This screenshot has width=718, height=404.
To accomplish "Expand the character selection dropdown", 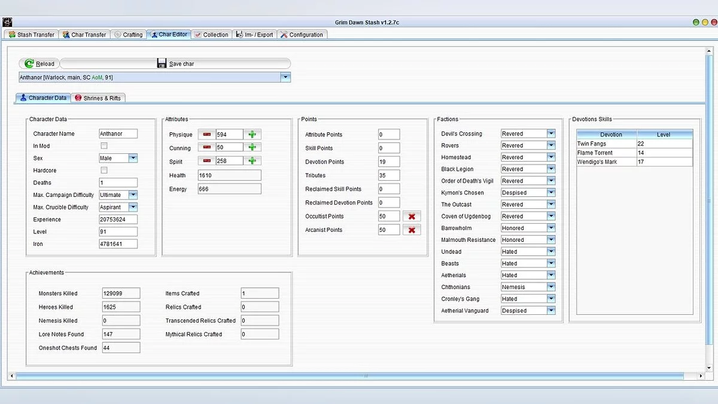I will pos(285,77).
